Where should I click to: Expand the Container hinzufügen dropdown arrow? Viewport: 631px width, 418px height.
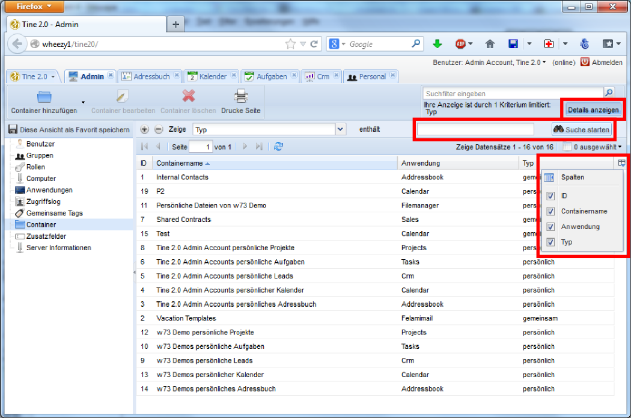point(83,102)
